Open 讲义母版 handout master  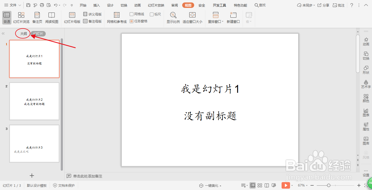click(92, 14)
